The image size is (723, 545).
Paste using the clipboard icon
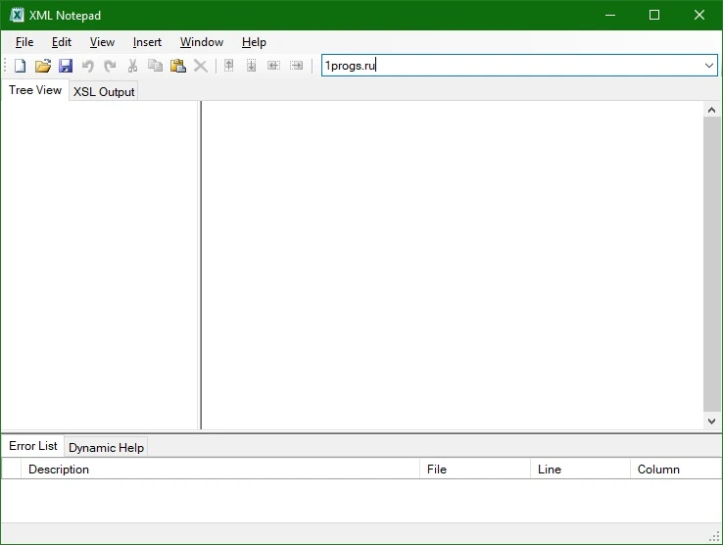[x=178, y=66]
